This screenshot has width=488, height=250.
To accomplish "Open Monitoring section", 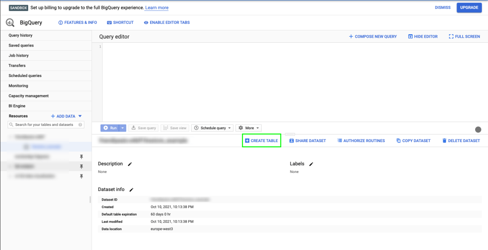I will pyautogui.click(x=46, y=86).
